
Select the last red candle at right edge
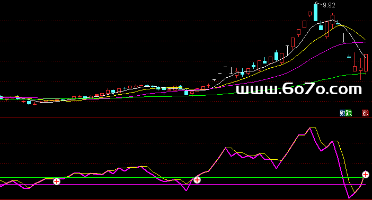(366, 63)
